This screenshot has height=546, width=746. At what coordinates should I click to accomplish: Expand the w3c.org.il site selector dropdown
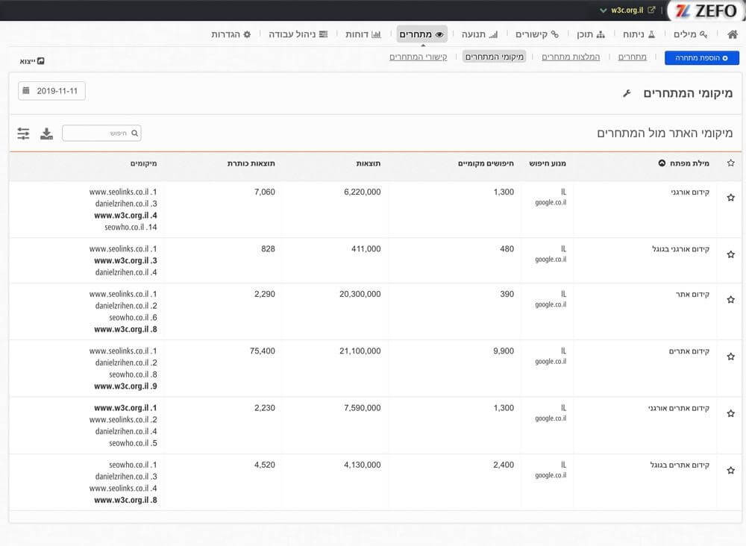pyautogui.click(x=604, y=10)
